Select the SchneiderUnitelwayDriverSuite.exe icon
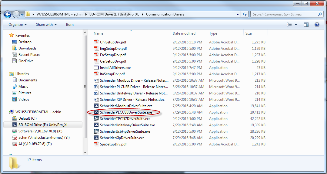This screenshot has width=327, height=174. click(x=96, y=125)
